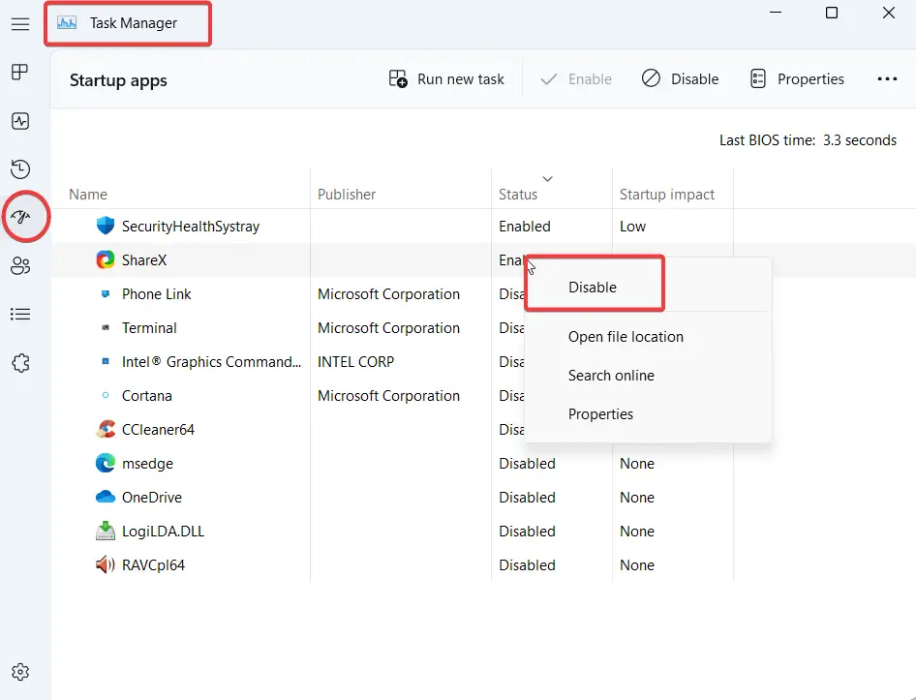Select the Terminal row name
This screenshot has width=916, height=700.
point(149,328)
